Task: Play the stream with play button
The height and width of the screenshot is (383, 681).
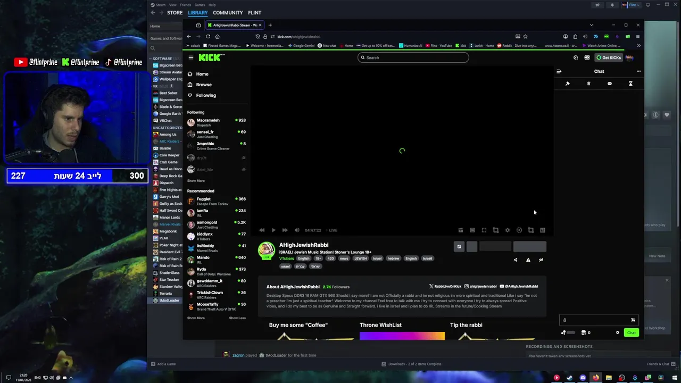Action: 273,230
